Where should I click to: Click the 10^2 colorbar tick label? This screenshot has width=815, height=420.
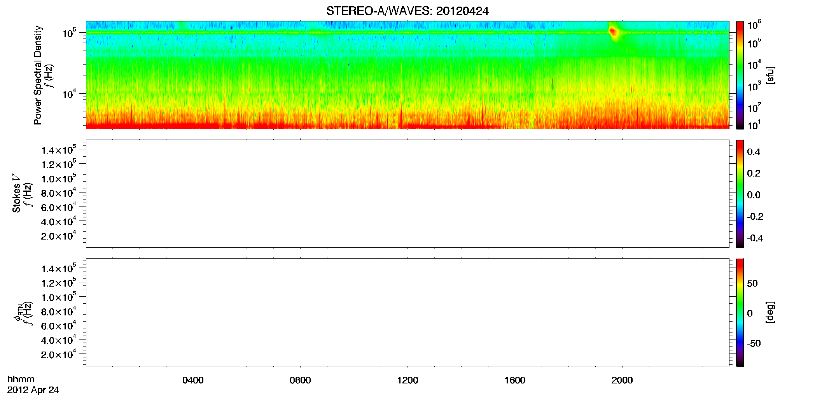pyautogui.click(x=754, y=107)
